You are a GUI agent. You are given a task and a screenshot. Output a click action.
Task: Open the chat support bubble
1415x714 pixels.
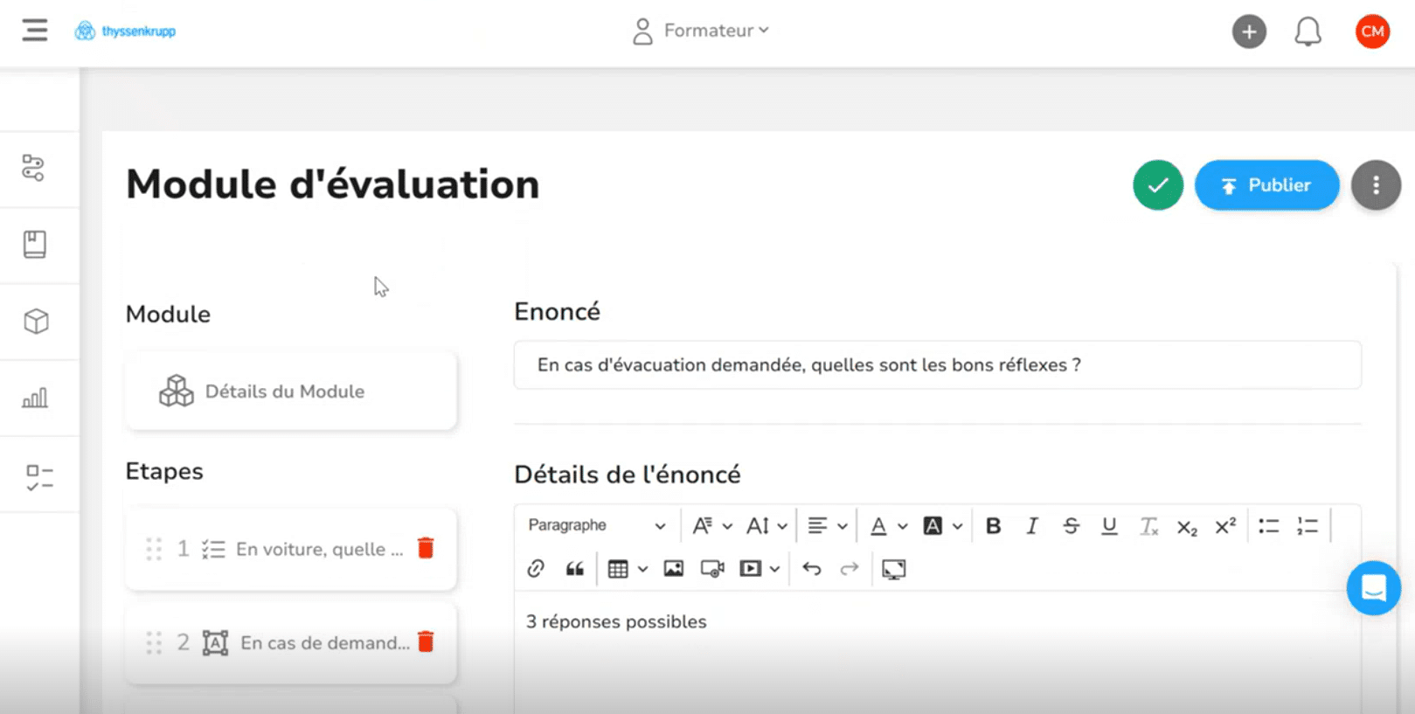click(1373, 588)
